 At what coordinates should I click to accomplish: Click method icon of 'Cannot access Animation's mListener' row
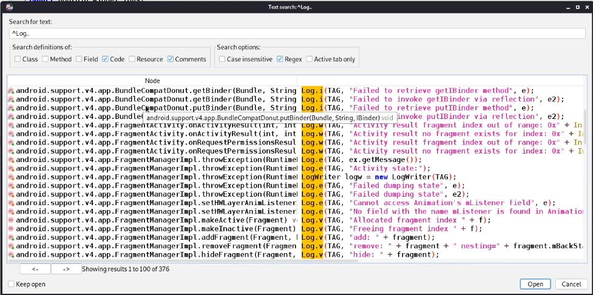(x=11, y=203)
